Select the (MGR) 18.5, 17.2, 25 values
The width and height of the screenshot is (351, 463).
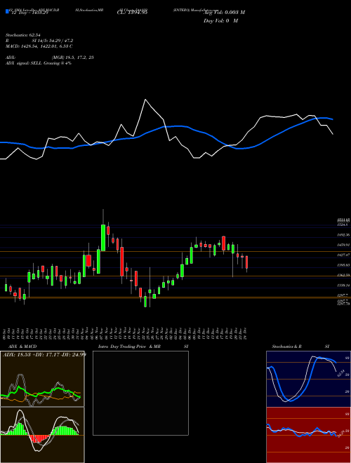[73, 58]
